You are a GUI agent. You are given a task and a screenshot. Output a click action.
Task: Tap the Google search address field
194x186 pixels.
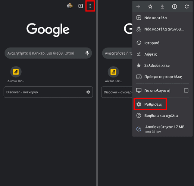pos(48,53)
